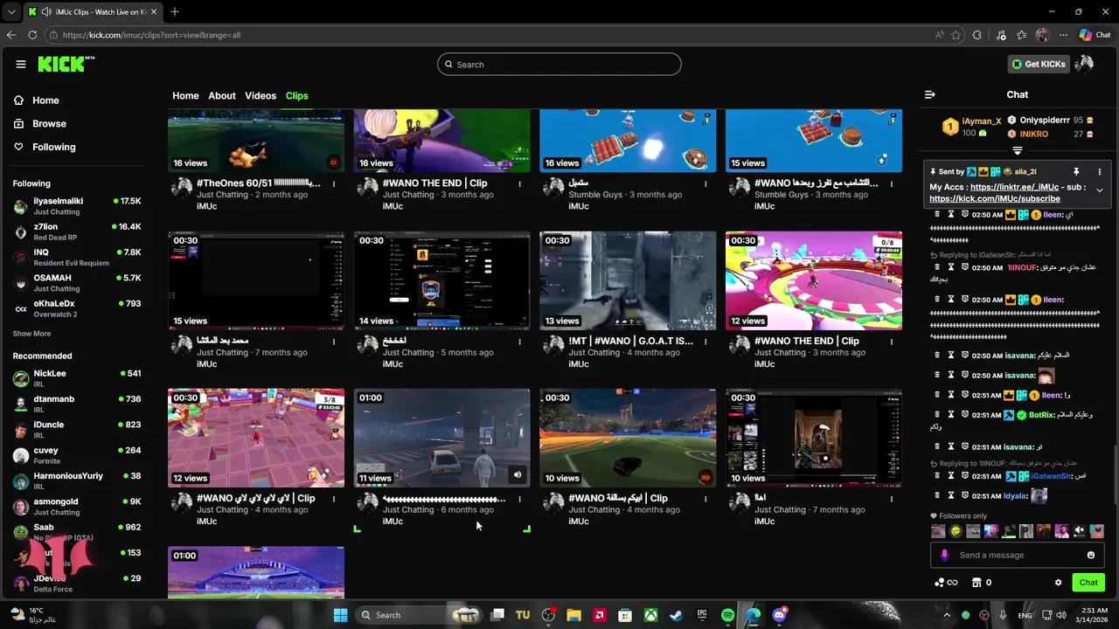Click the chat panel scrollbar
The image size is (1119, 629).
[x=1116, y=474]
